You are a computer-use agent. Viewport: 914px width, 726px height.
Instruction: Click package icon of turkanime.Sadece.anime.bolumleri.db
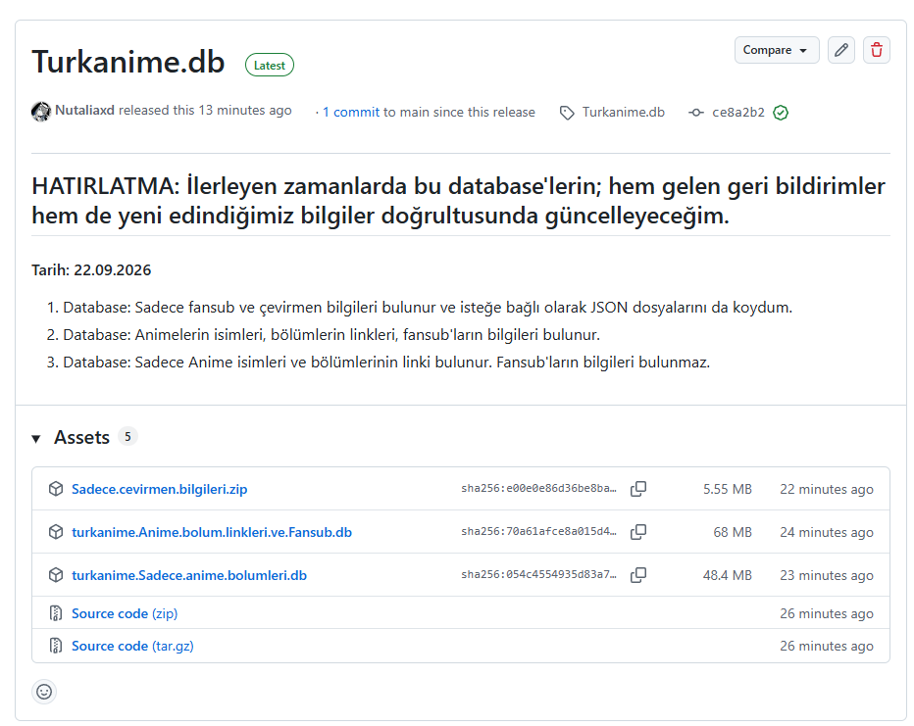[x=55, y=575]
